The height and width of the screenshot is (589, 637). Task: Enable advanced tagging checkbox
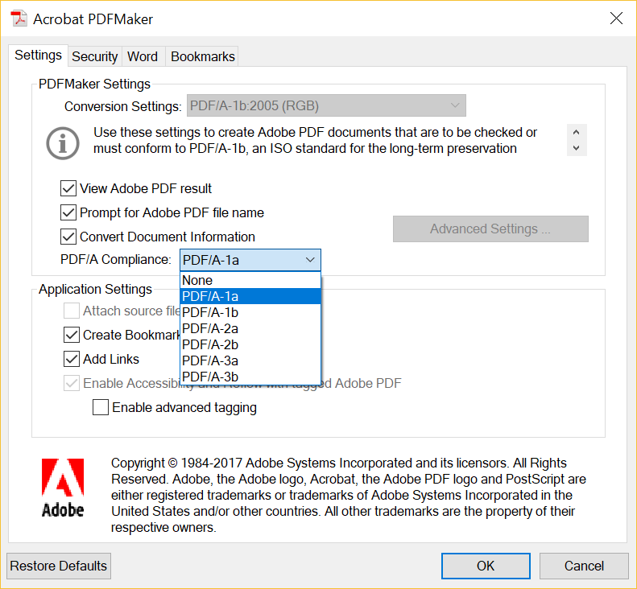(101, 407)
